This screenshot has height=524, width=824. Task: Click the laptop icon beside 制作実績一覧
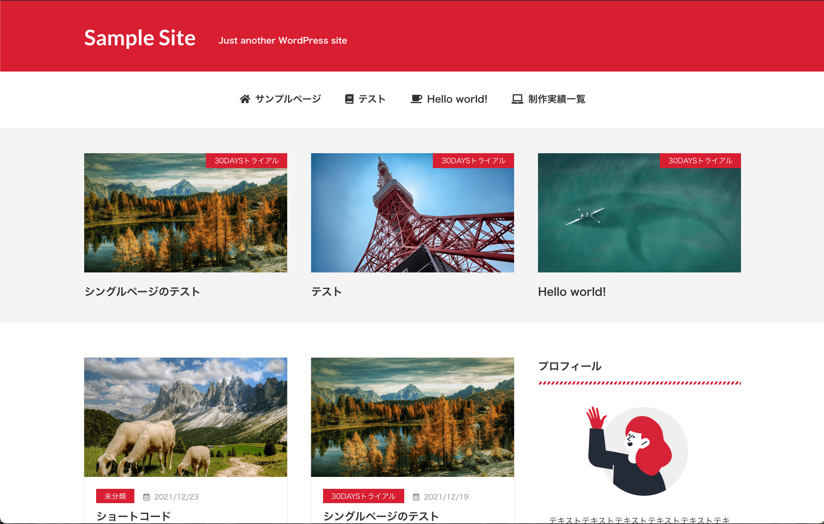coord(517,99)
